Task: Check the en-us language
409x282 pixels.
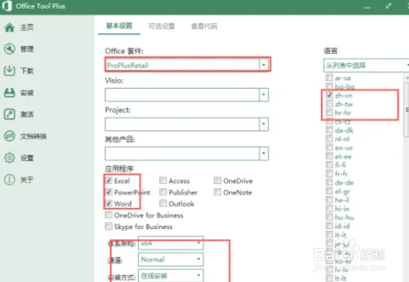Action: pos(329,147)
